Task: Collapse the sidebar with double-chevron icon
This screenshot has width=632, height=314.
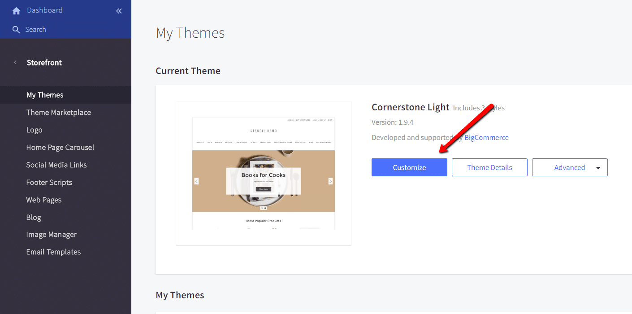Action: point(119,11)
